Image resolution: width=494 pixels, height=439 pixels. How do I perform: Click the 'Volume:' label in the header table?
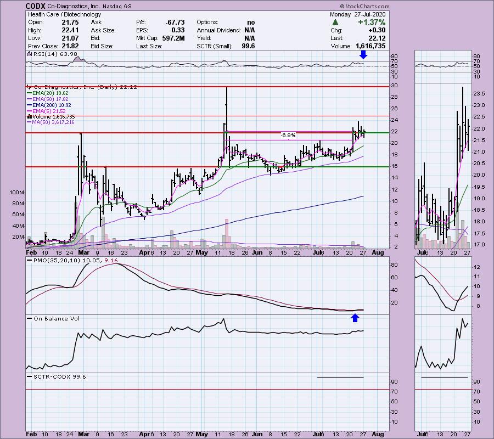point(341,46)
